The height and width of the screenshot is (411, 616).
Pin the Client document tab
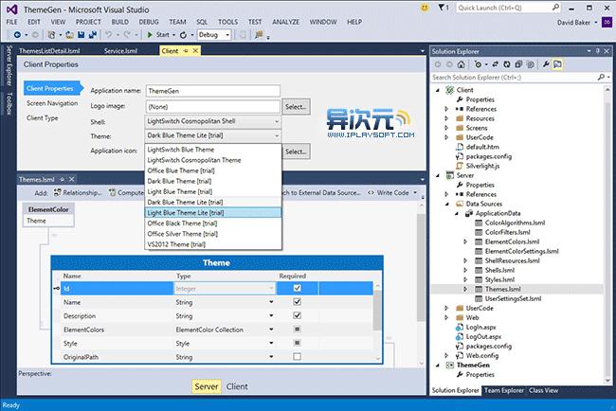pyautogui.click(x=186, y=50)
